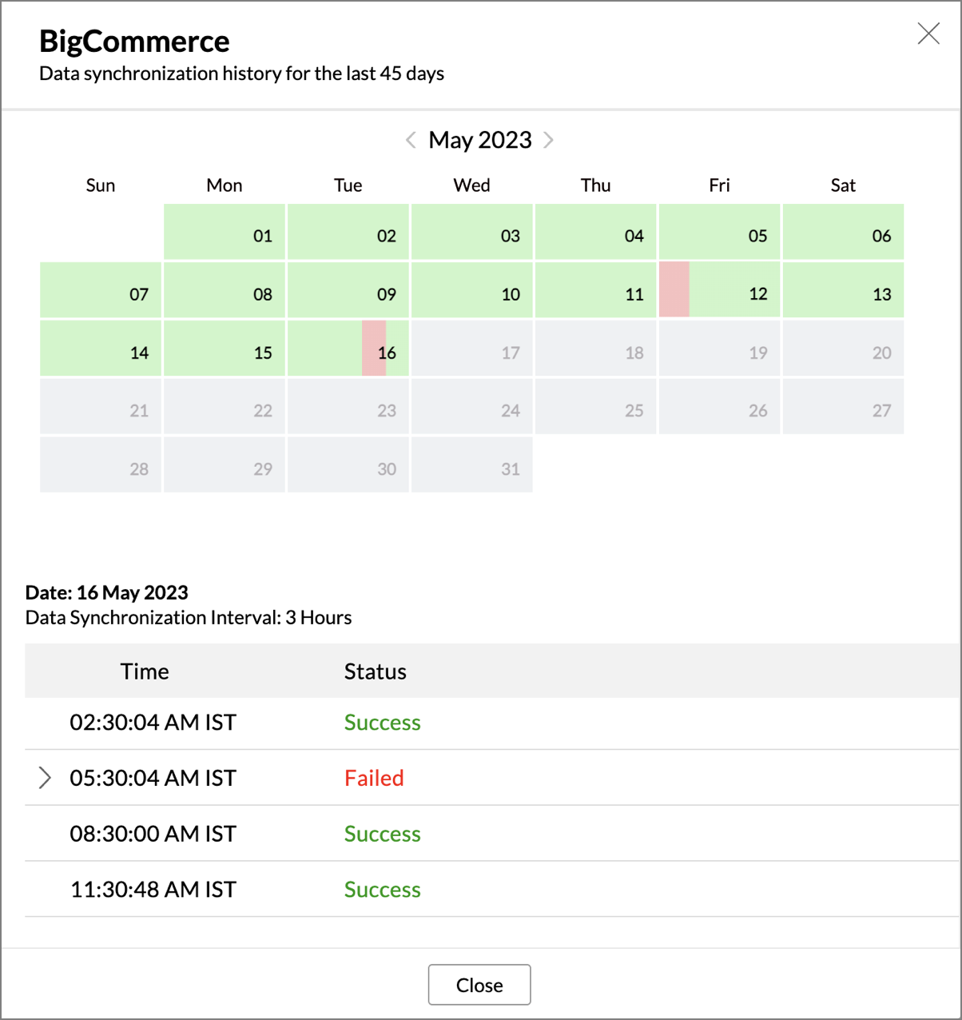Select May 10 calendar day
962x1020 pixels.
472,290
